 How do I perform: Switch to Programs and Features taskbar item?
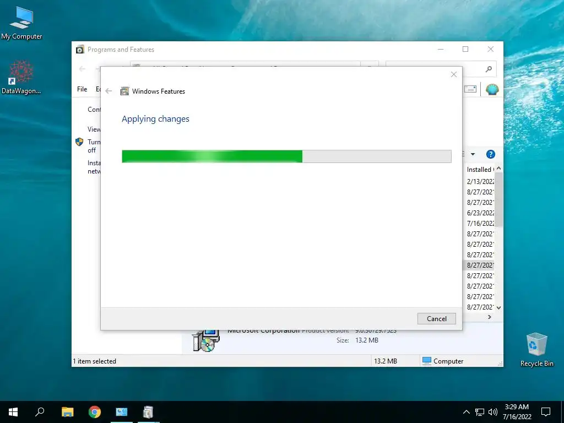click(148, 412)
